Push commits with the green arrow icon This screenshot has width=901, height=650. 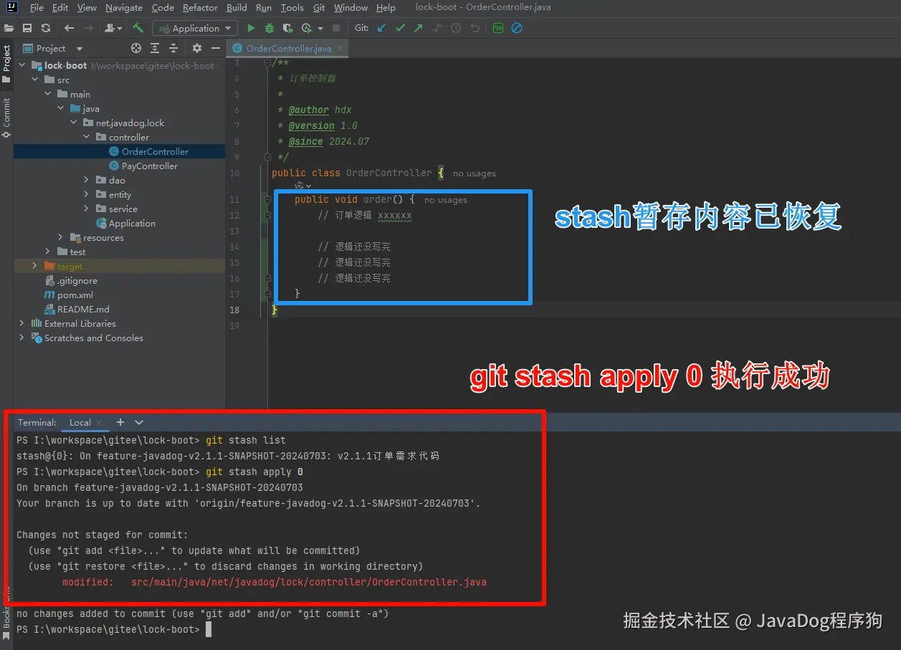[419, 28]
